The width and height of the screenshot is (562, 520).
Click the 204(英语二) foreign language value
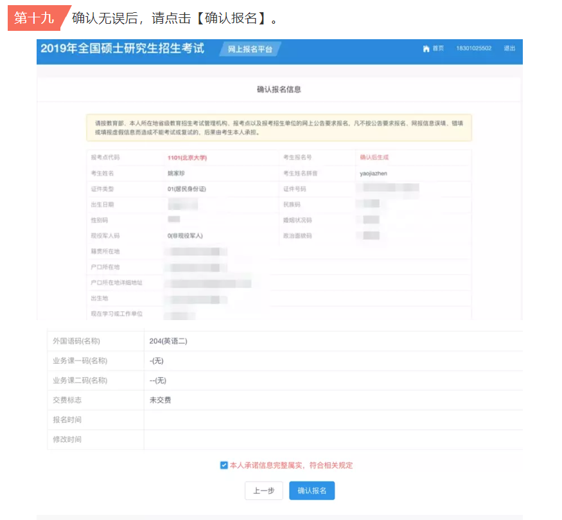168,341
